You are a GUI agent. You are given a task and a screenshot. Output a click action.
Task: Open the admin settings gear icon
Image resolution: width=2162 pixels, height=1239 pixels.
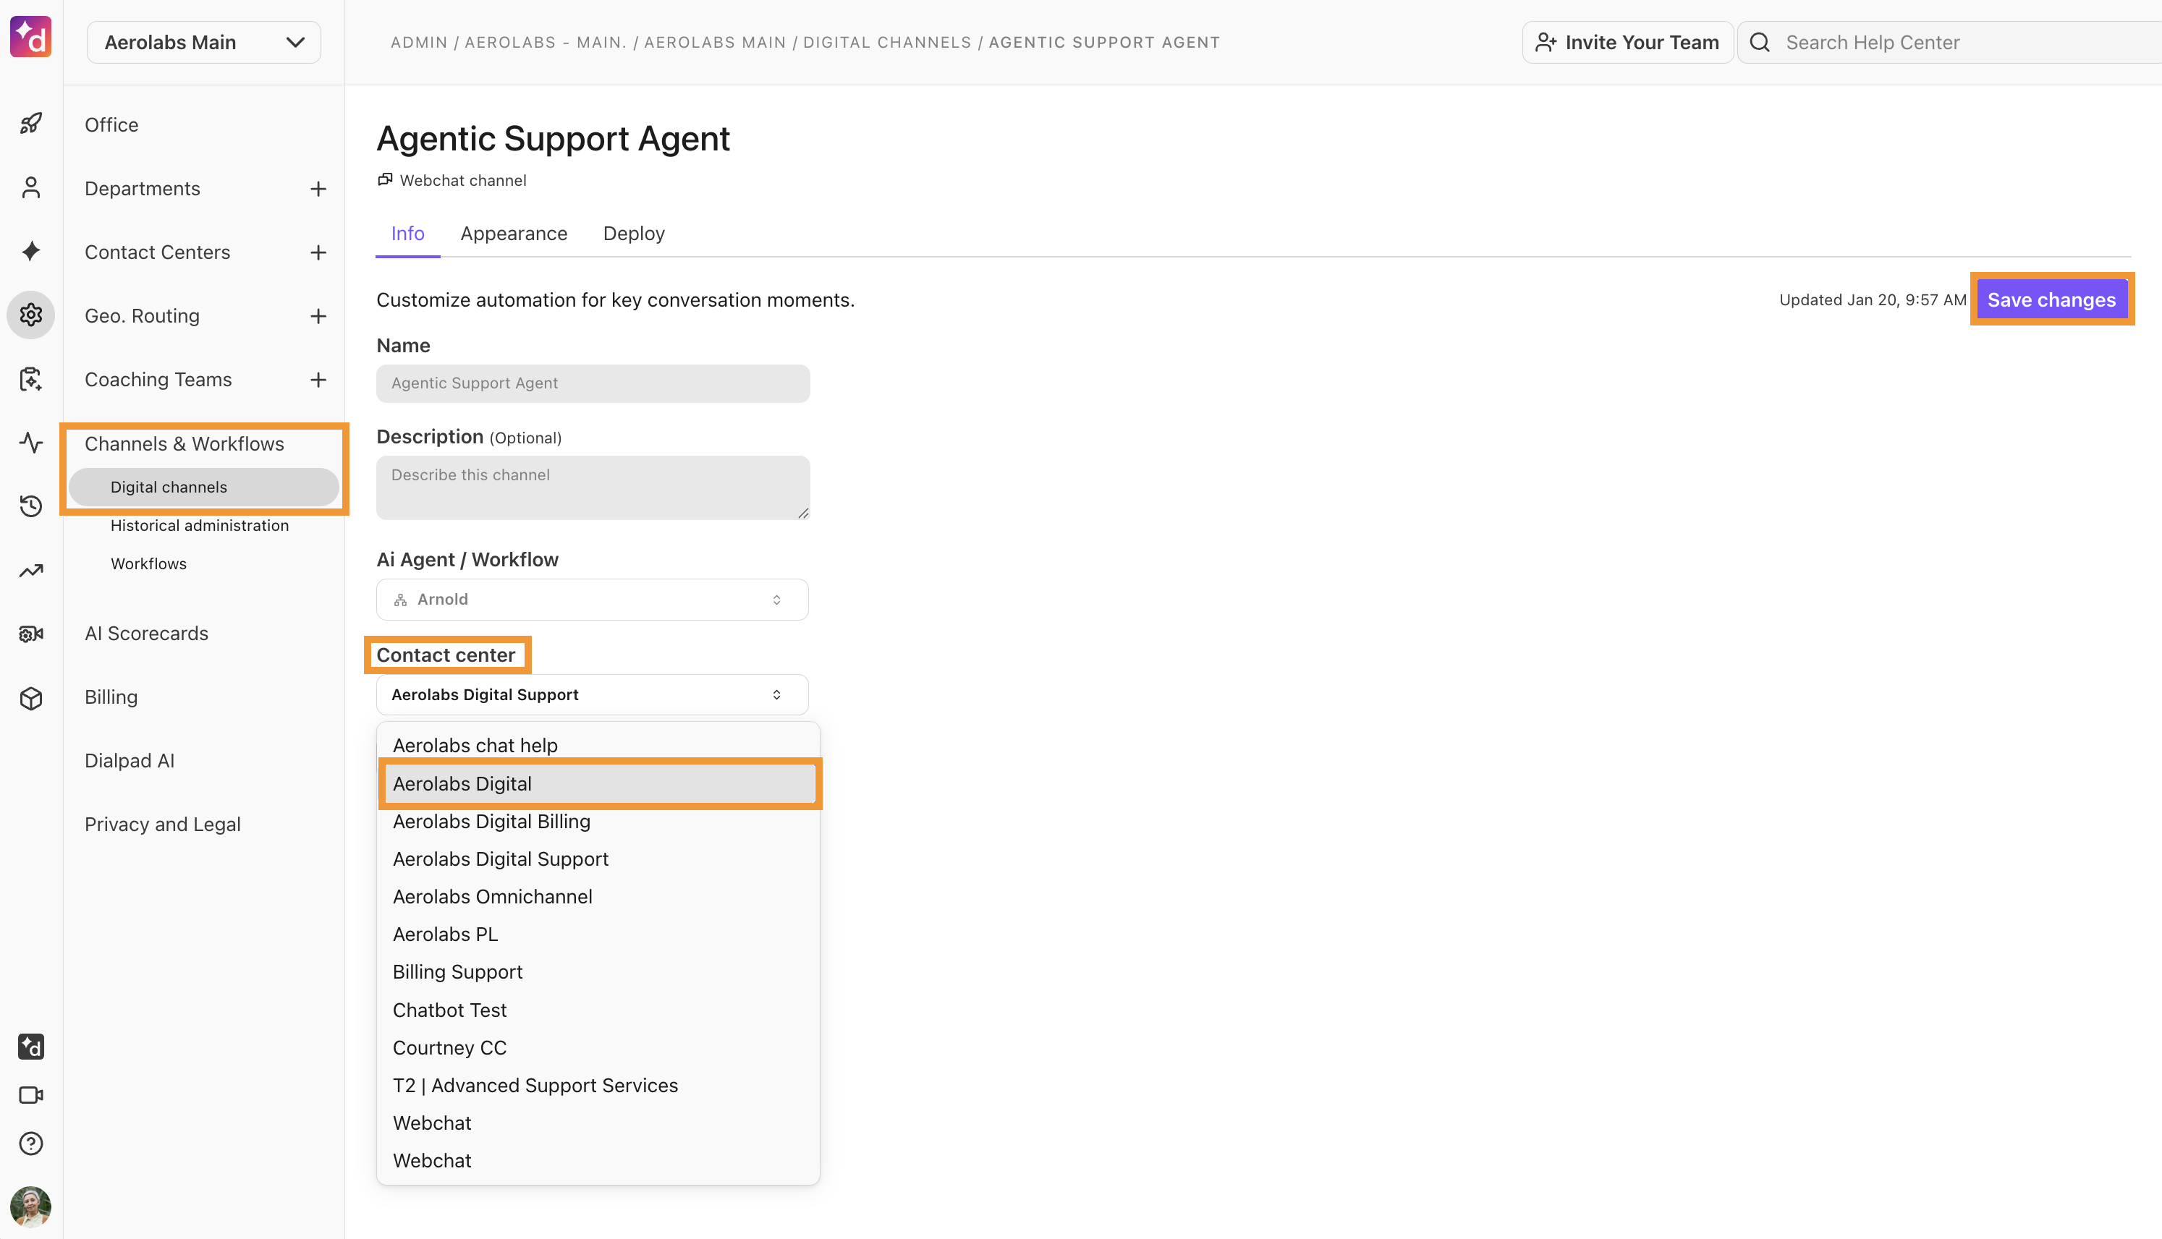pyautogui.click(x=30, y=315)
